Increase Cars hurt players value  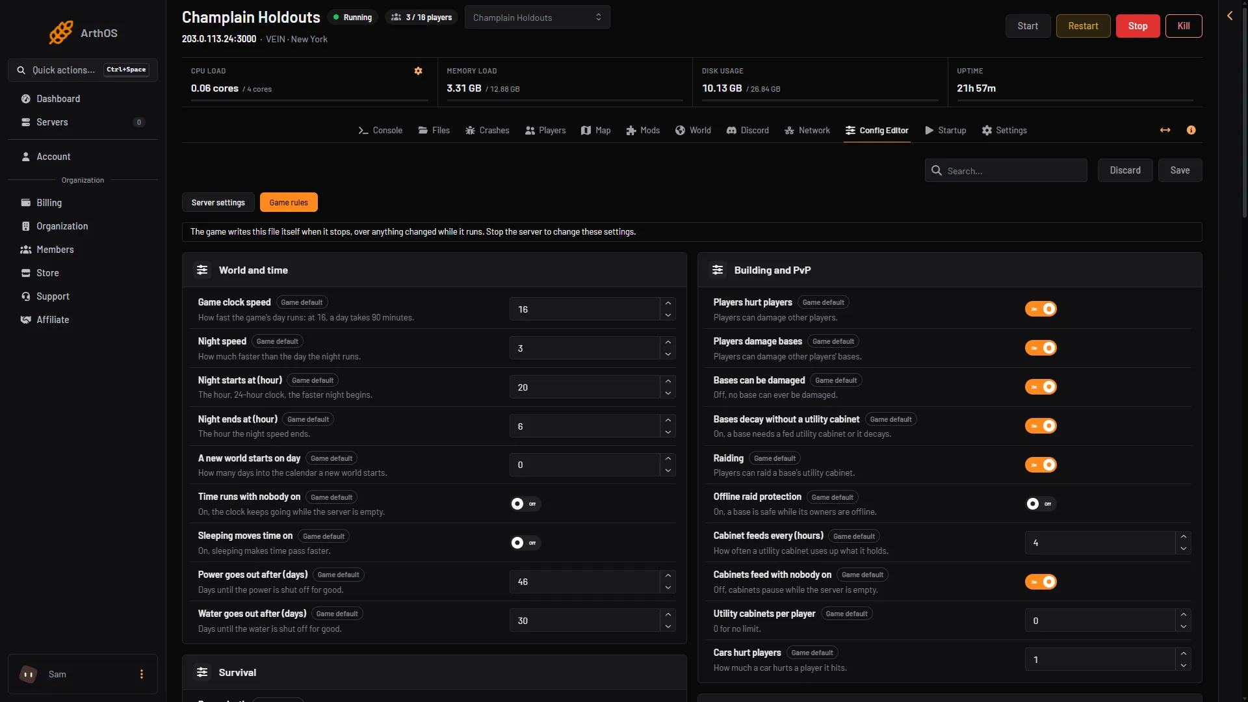click(x=1183, y=654)
